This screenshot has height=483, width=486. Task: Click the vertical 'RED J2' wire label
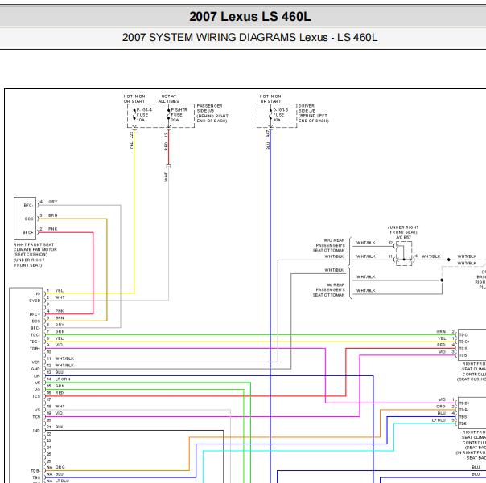point(166,141)
